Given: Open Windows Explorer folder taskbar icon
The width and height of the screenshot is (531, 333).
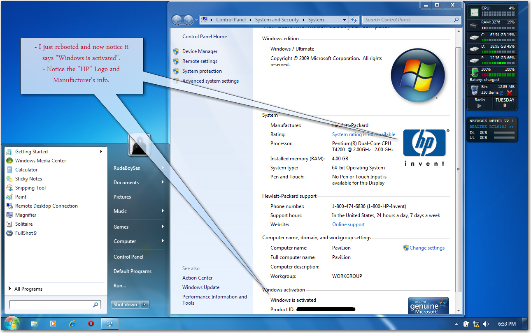Looking at the screenshot, I should pos(35,324).
